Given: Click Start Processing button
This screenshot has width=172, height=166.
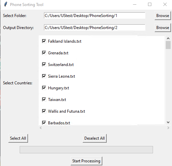Looking at the screenshot, I should 86,161.
